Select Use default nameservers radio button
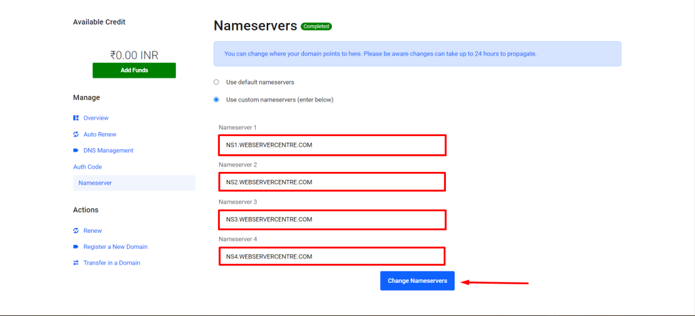Image resolution: width=695 pixels, height=316 pixels. [217, 82]
